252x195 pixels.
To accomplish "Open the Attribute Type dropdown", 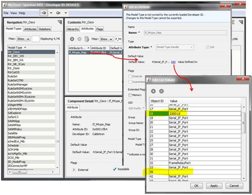I will coord(174,47).
